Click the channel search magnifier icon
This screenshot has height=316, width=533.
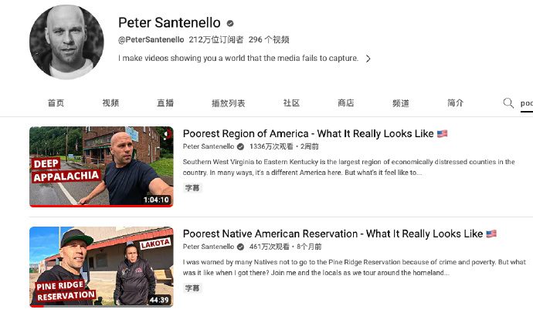508,103
